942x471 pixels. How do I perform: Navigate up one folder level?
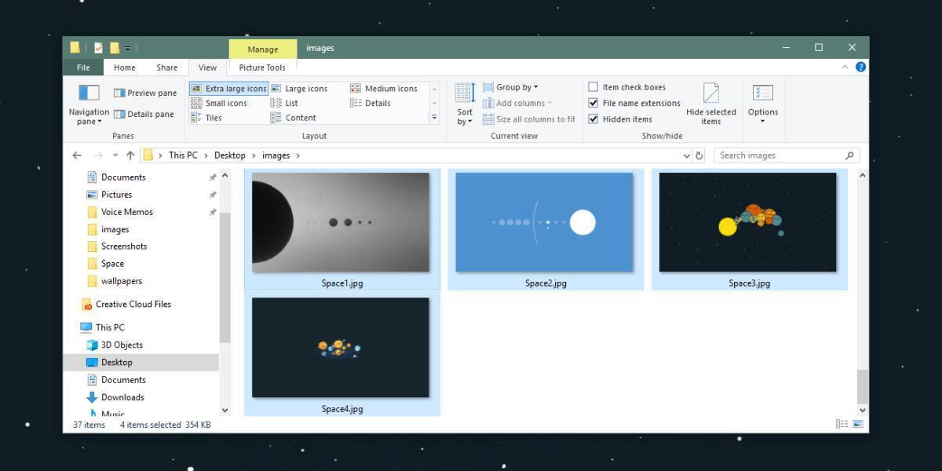(x=130, y=155)
